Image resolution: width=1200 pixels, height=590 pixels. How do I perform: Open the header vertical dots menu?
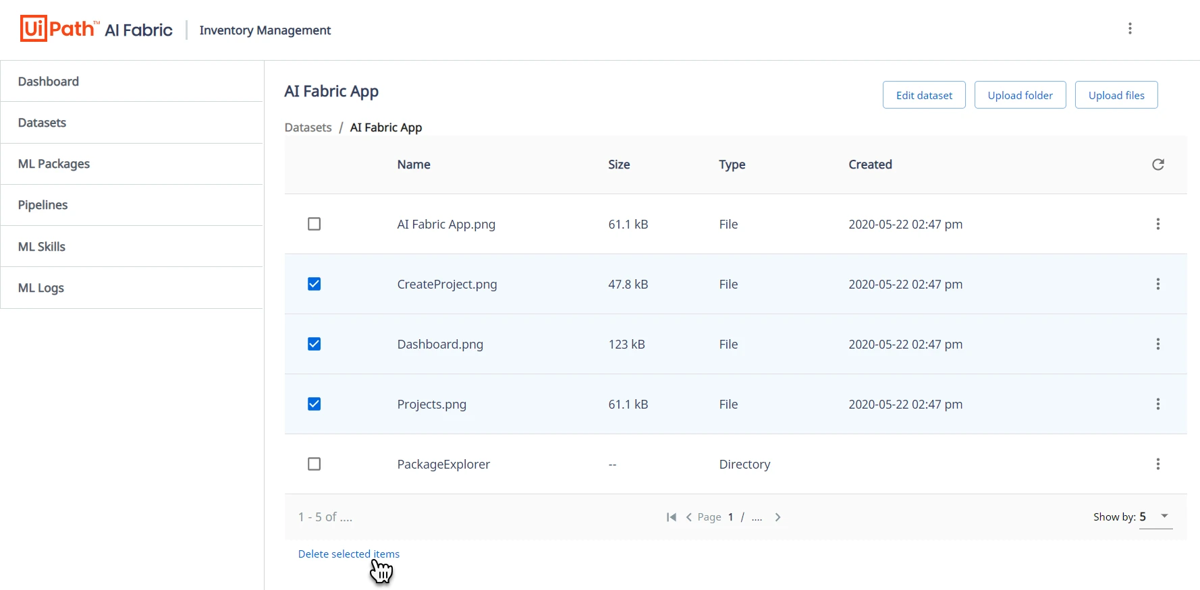click(1130, 28)
